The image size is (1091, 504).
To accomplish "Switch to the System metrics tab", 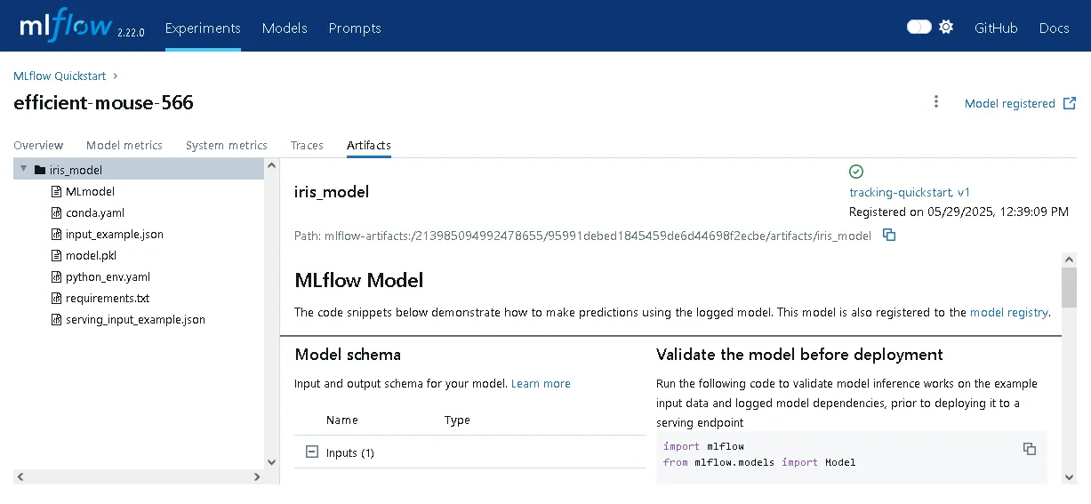I will tap(227, 145).
